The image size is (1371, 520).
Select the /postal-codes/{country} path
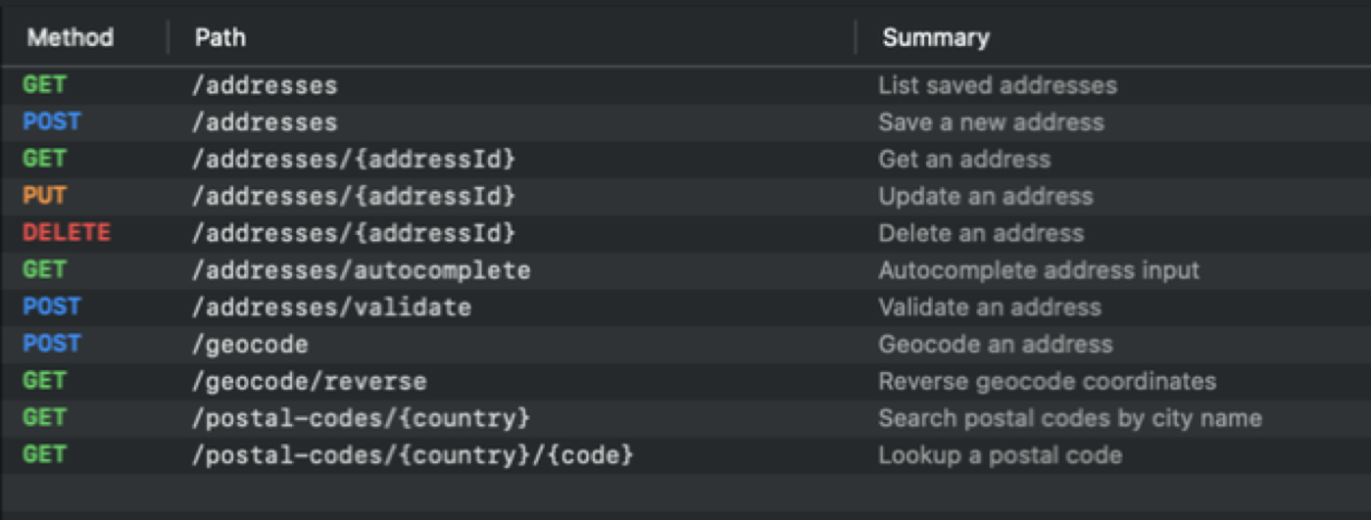[x=361, y=419]
